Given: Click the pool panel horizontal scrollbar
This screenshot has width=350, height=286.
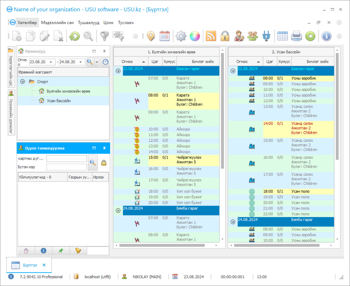Looking at the screenshot, I should [277, 245].
